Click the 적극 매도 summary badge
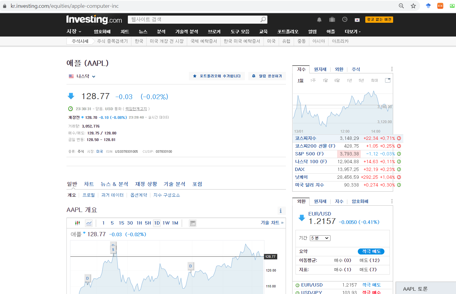Screen dimensions: 456x294 click(x=371, y=251)
